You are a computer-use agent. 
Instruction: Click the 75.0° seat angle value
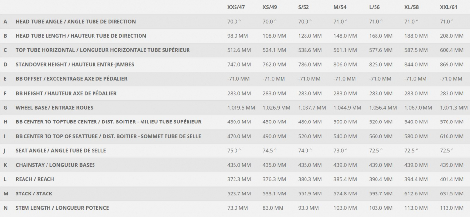(x=234, y=150)
